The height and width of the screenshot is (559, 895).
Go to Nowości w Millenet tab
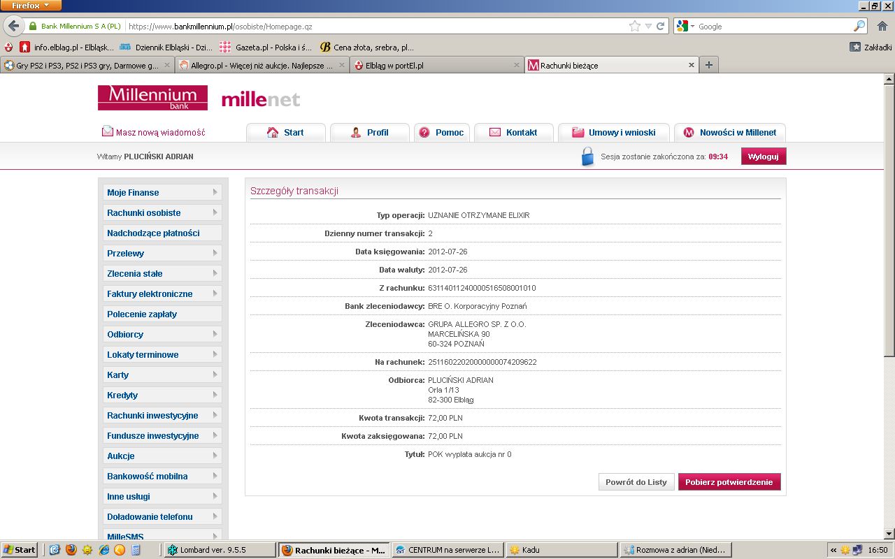coord(729,132)
